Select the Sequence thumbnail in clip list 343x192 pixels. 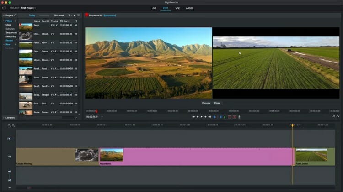click(x=26, y=27)
